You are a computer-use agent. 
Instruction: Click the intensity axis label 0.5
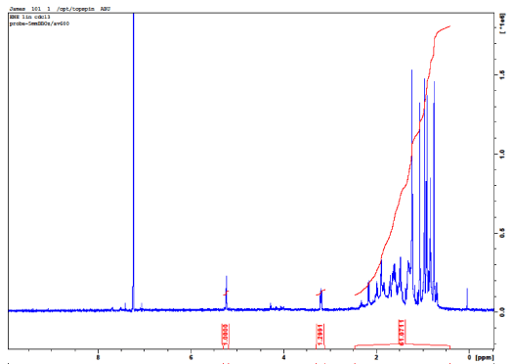click(502, 233)
